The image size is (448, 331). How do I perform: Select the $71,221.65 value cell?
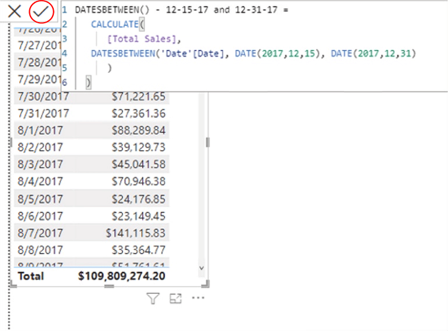click(x=139, y=97)
